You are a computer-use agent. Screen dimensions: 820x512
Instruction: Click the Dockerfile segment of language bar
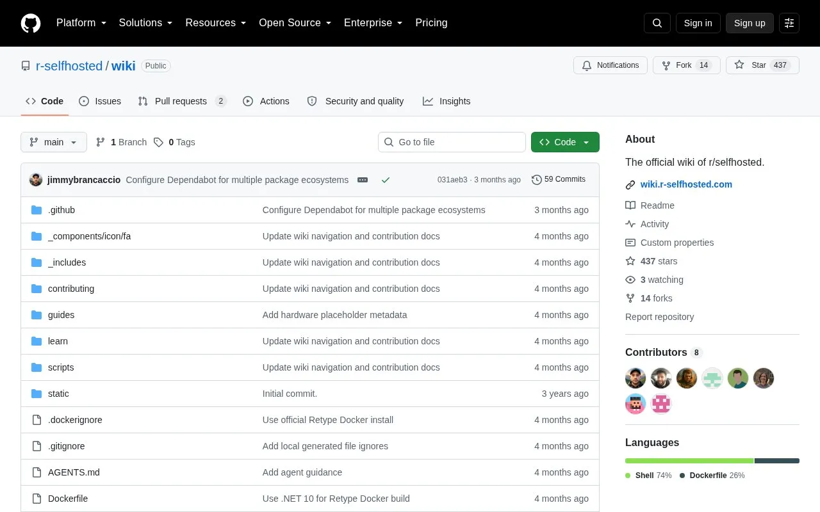click(777, 461)
